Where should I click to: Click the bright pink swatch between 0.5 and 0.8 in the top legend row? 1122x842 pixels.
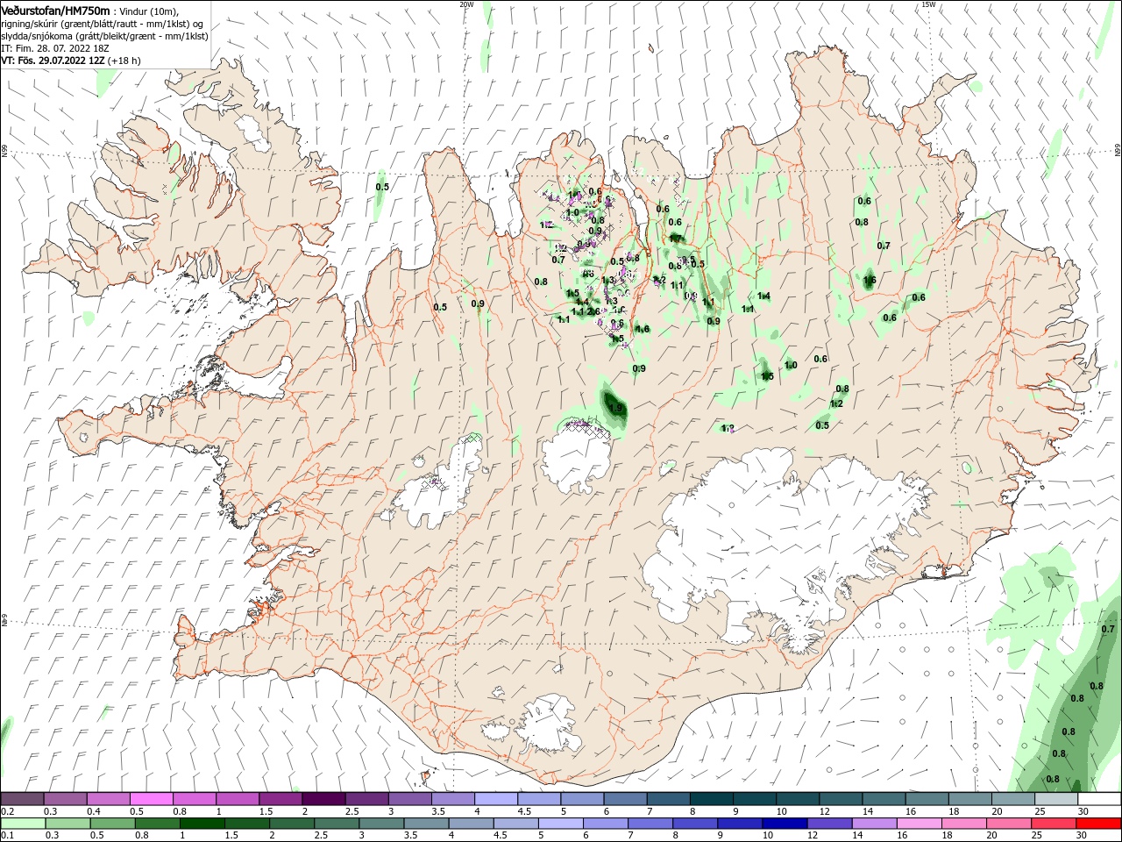[151, 799]
